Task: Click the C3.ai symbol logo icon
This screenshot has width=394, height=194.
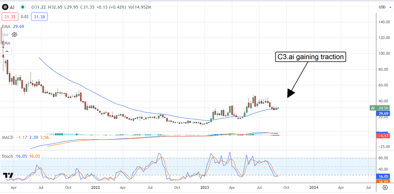Action: (5, 8)
